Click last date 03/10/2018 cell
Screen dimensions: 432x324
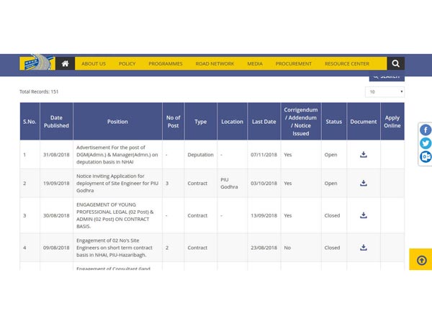click(264, 183)
